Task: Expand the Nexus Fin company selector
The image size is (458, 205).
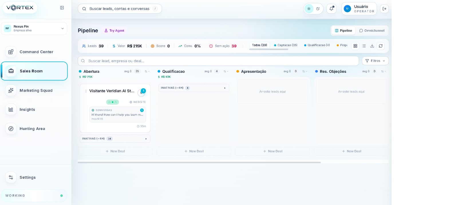Action: pos(34,29)
